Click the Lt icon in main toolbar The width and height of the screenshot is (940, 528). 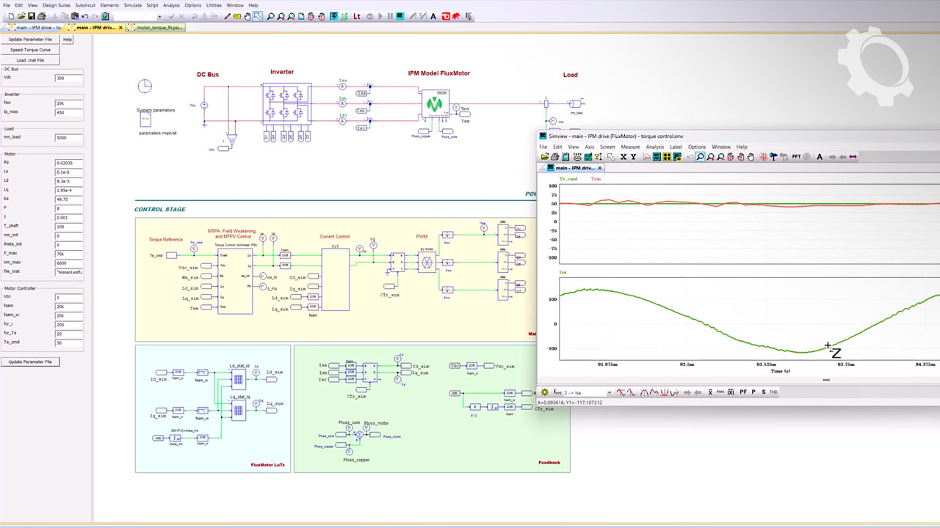tap(357, 16)
